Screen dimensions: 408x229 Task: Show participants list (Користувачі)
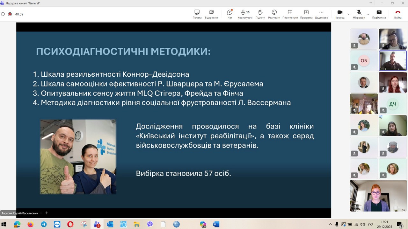tap(245, 14)
